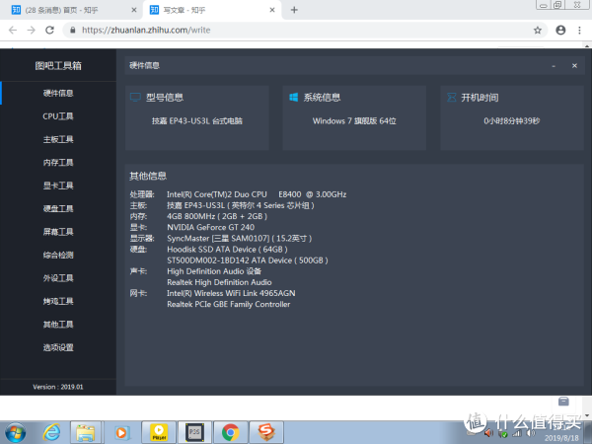
Task: Select the High Definition Audio 设备 line
Action: pyautogui.click(x=214, y=271)
